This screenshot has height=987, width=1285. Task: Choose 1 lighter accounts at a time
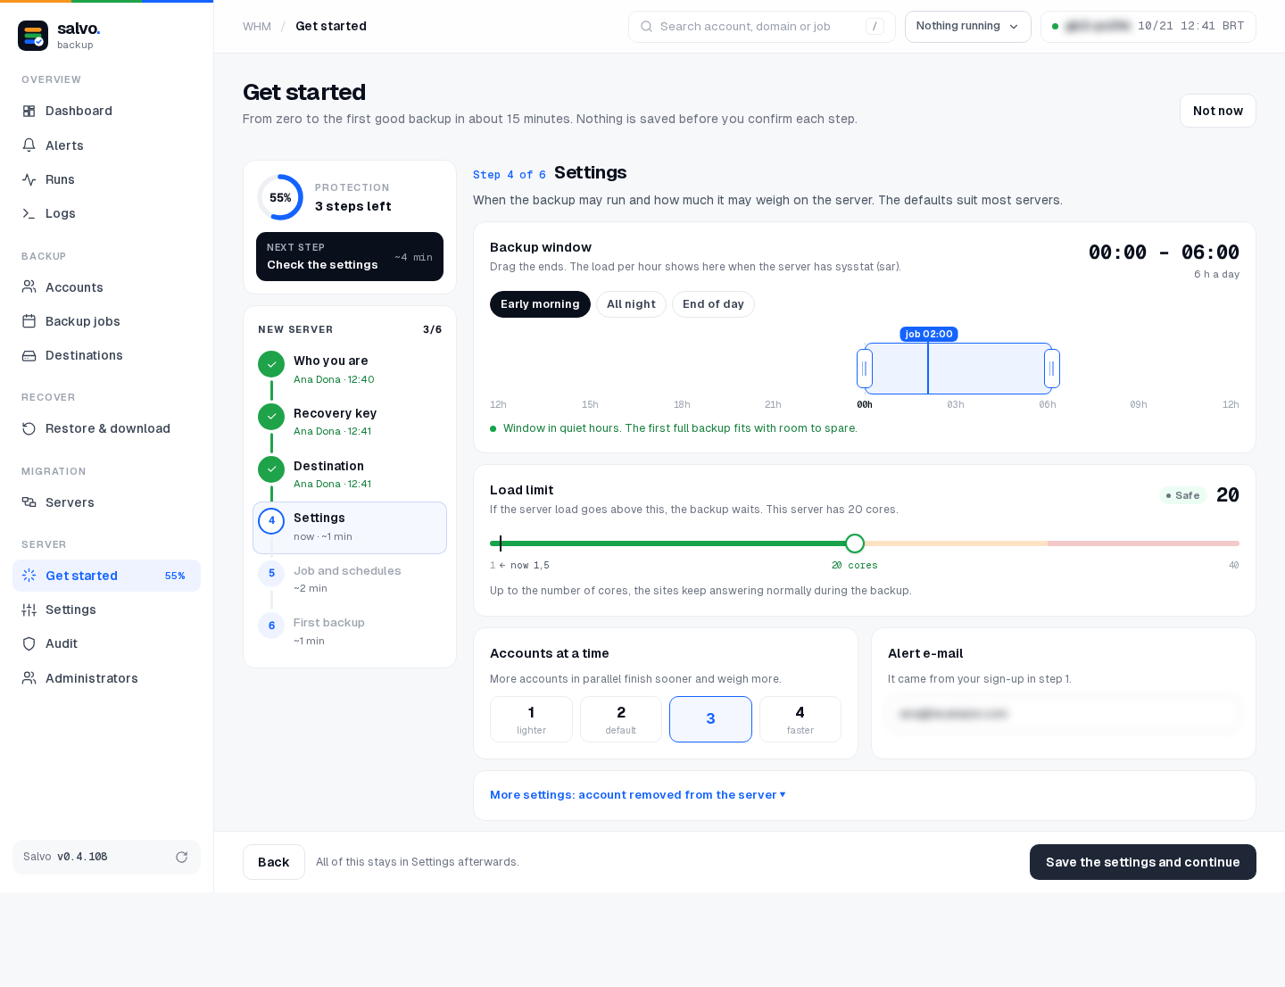531,719
